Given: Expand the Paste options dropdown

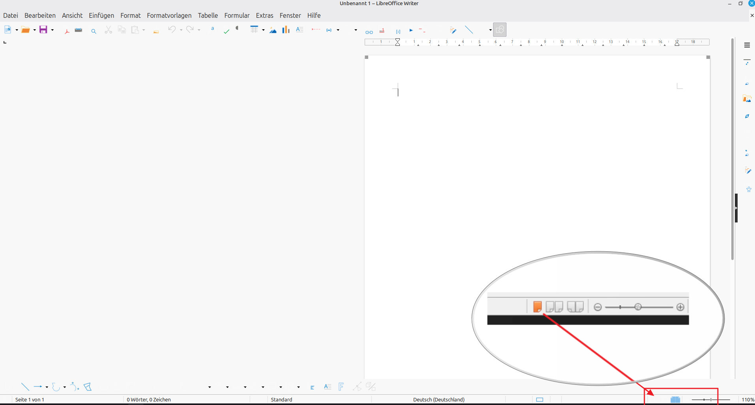Looking at the screenshot, I should pyautogui.click(x=143, y=30).
